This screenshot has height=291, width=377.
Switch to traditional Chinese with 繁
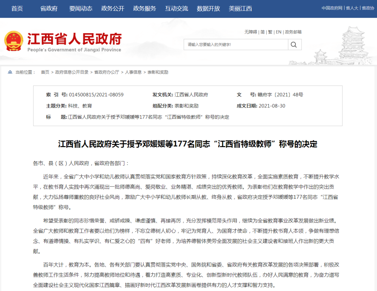point(270,32)
